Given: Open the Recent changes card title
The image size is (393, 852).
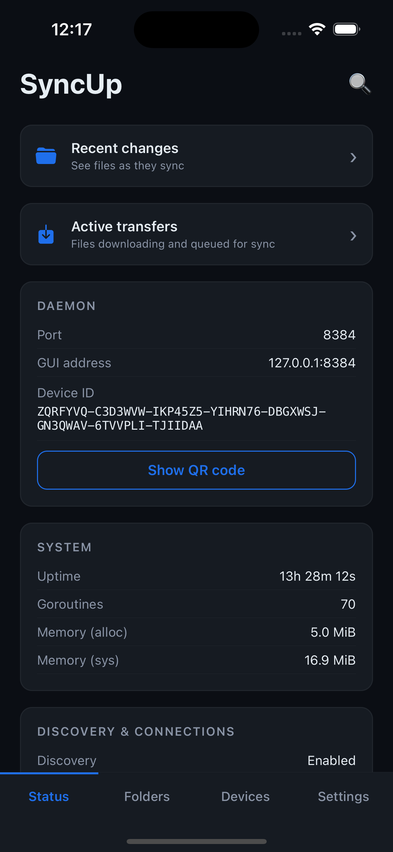Looking at the screenshot, I should [x=125, y=148].
